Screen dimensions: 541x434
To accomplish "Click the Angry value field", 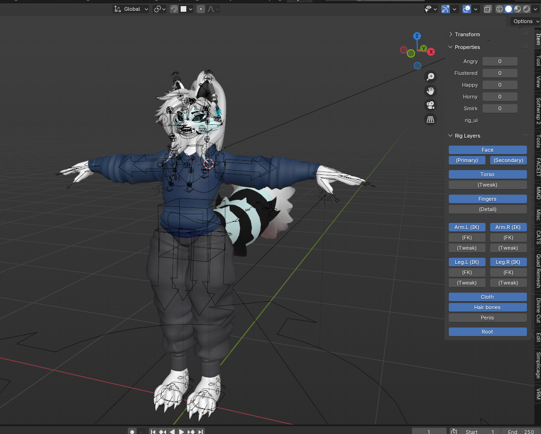I will tap(500, 61).
